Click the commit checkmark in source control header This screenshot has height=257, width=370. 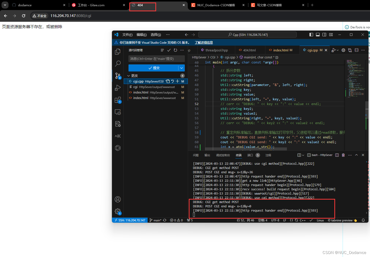[169, 50]
